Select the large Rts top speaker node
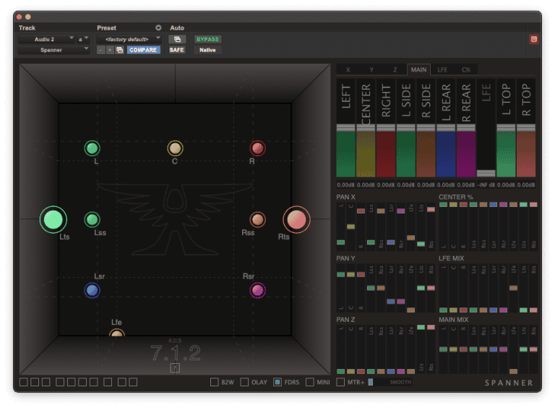Image resolution: width=555 pixels, height=408 pixels. tap(296, 220)
